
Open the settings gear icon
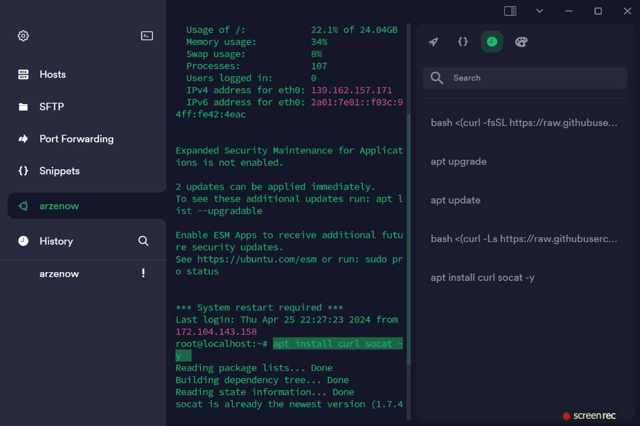click(23, 35)
